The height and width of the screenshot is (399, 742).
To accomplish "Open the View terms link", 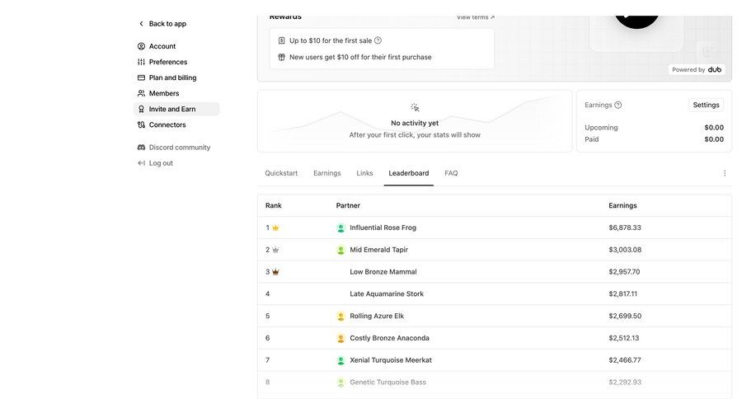I will [x=476, y=17].
